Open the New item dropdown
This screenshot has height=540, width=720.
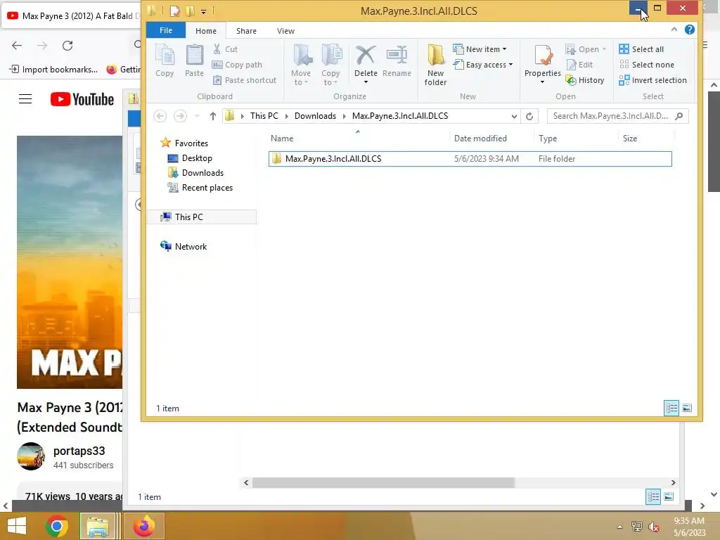[x=480, y=49]
